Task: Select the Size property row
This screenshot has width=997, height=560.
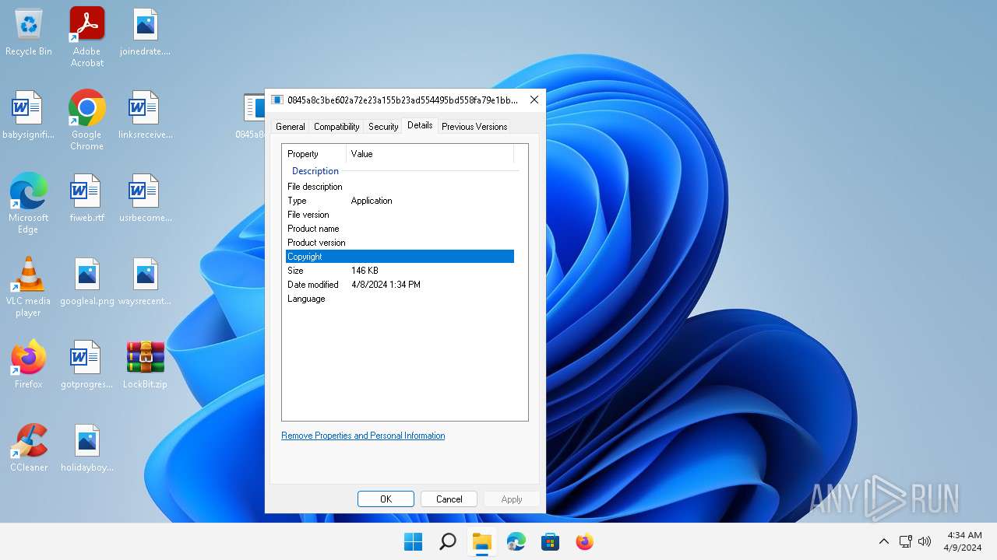Action: click(400, 271)
